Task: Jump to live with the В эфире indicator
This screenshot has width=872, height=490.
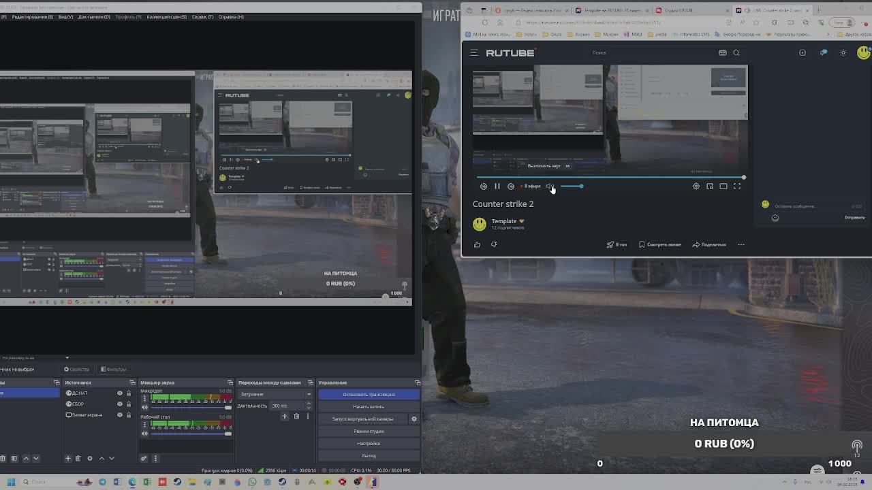Action: point(531,186)
